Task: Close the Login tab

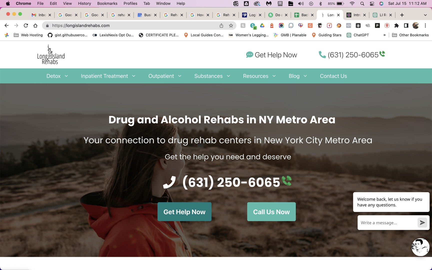Action: click(260, 15)
